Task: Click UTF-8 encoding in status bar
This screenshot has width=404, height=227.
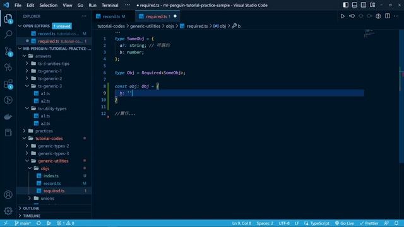Action: (284, 223)
